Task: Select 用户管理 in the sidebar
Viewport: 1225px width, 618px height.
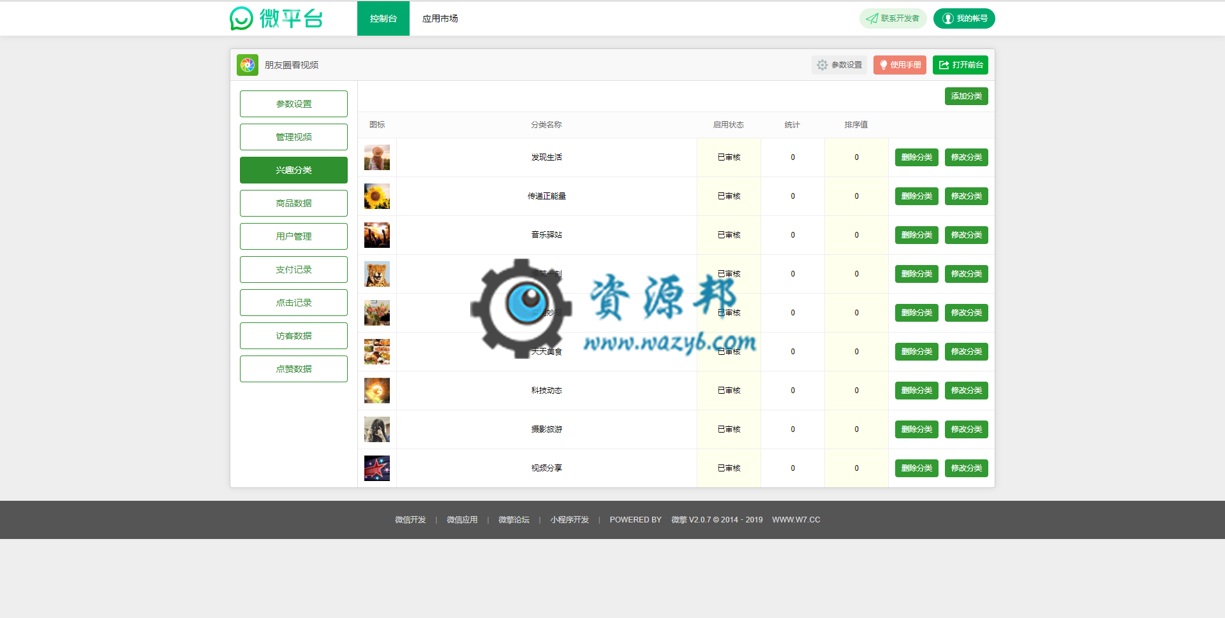Action: click(x=293, y=236)
